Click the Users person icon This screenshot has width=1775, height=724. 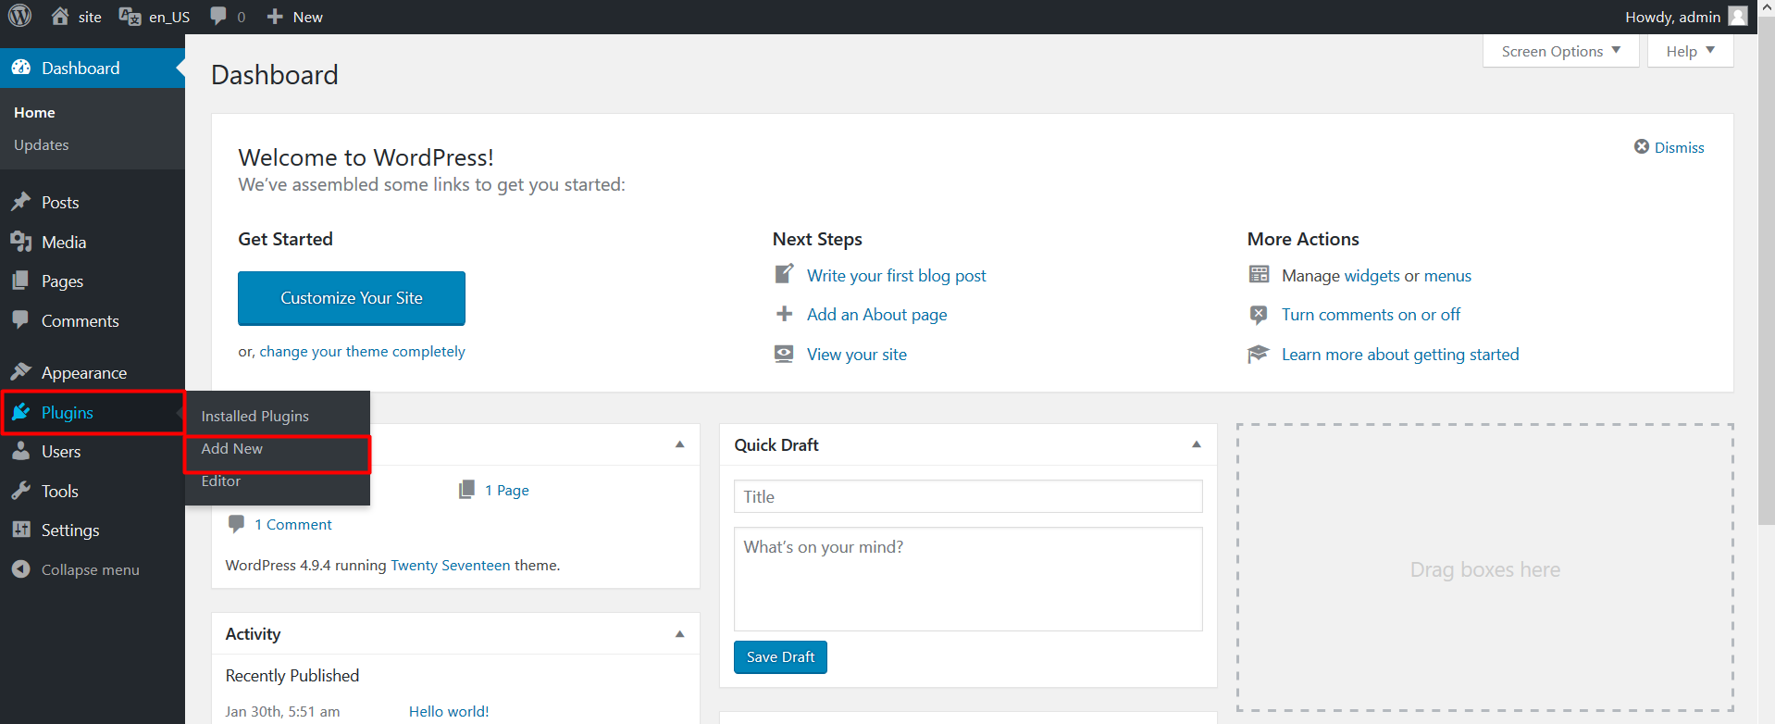click(x=20, y=451)
